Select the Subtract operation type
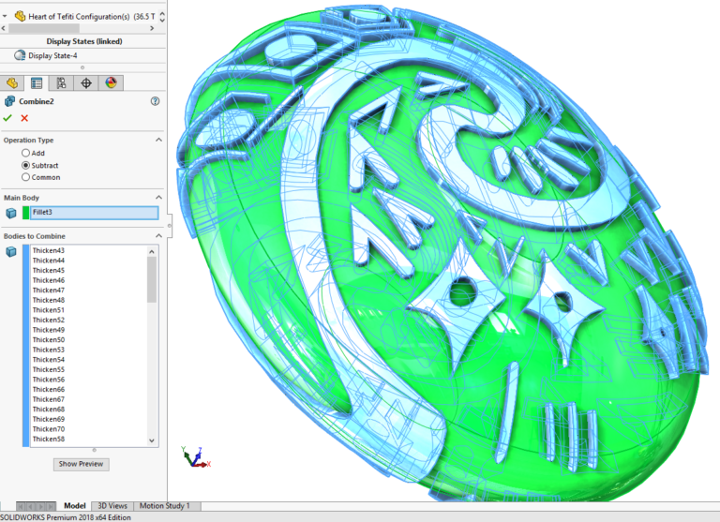720x522 pixels. pos(25,165)
